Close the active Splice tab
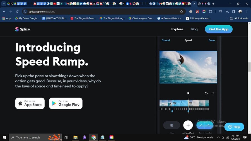 (x=194, y=4)
